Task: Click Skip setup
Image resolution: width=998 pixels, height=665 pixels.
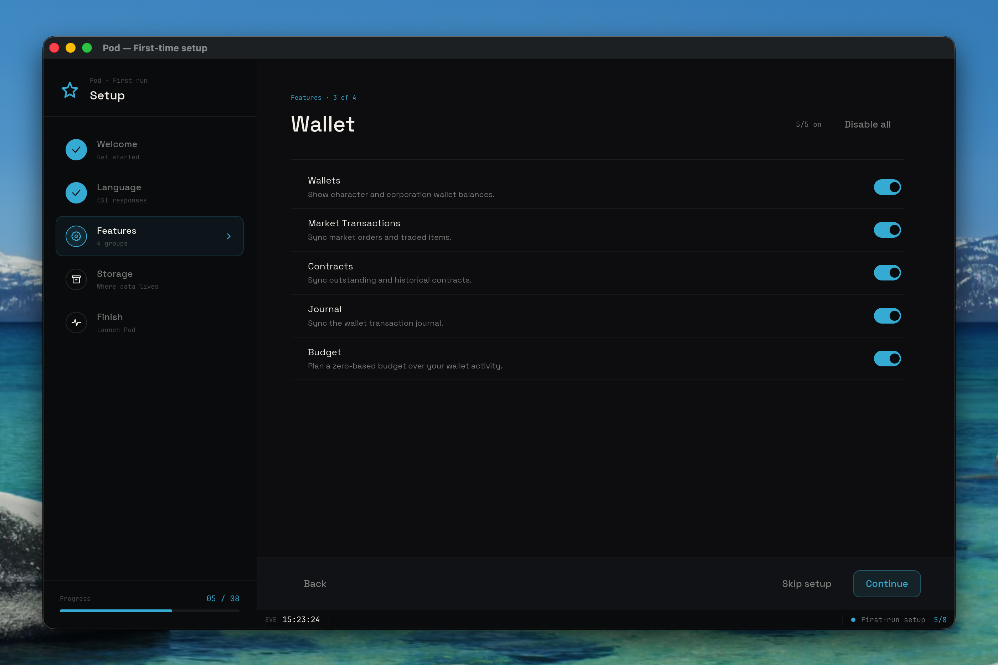Action: tap(806, 584)
